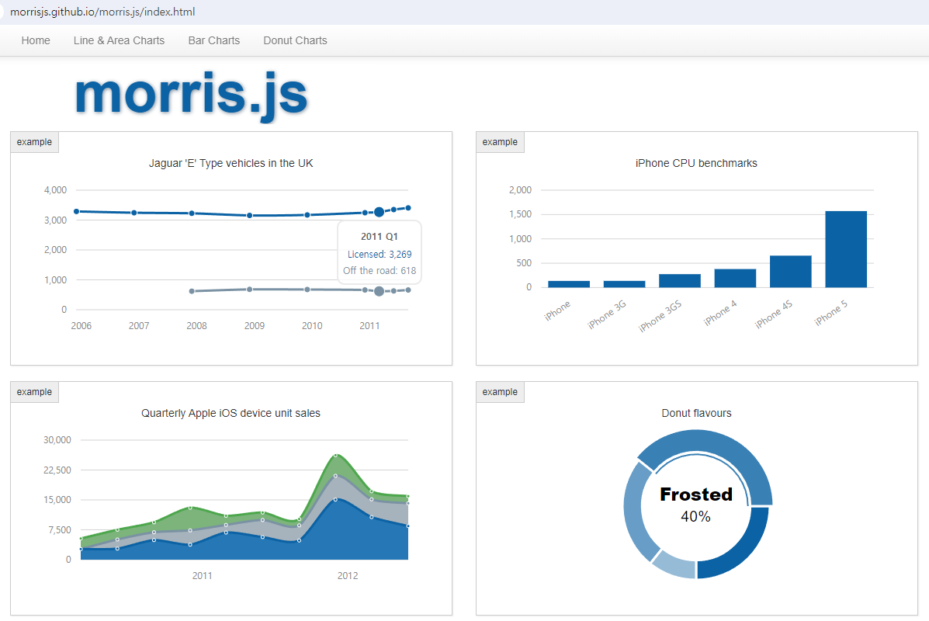Select first Licensed line point at 2006

point(76,211)
